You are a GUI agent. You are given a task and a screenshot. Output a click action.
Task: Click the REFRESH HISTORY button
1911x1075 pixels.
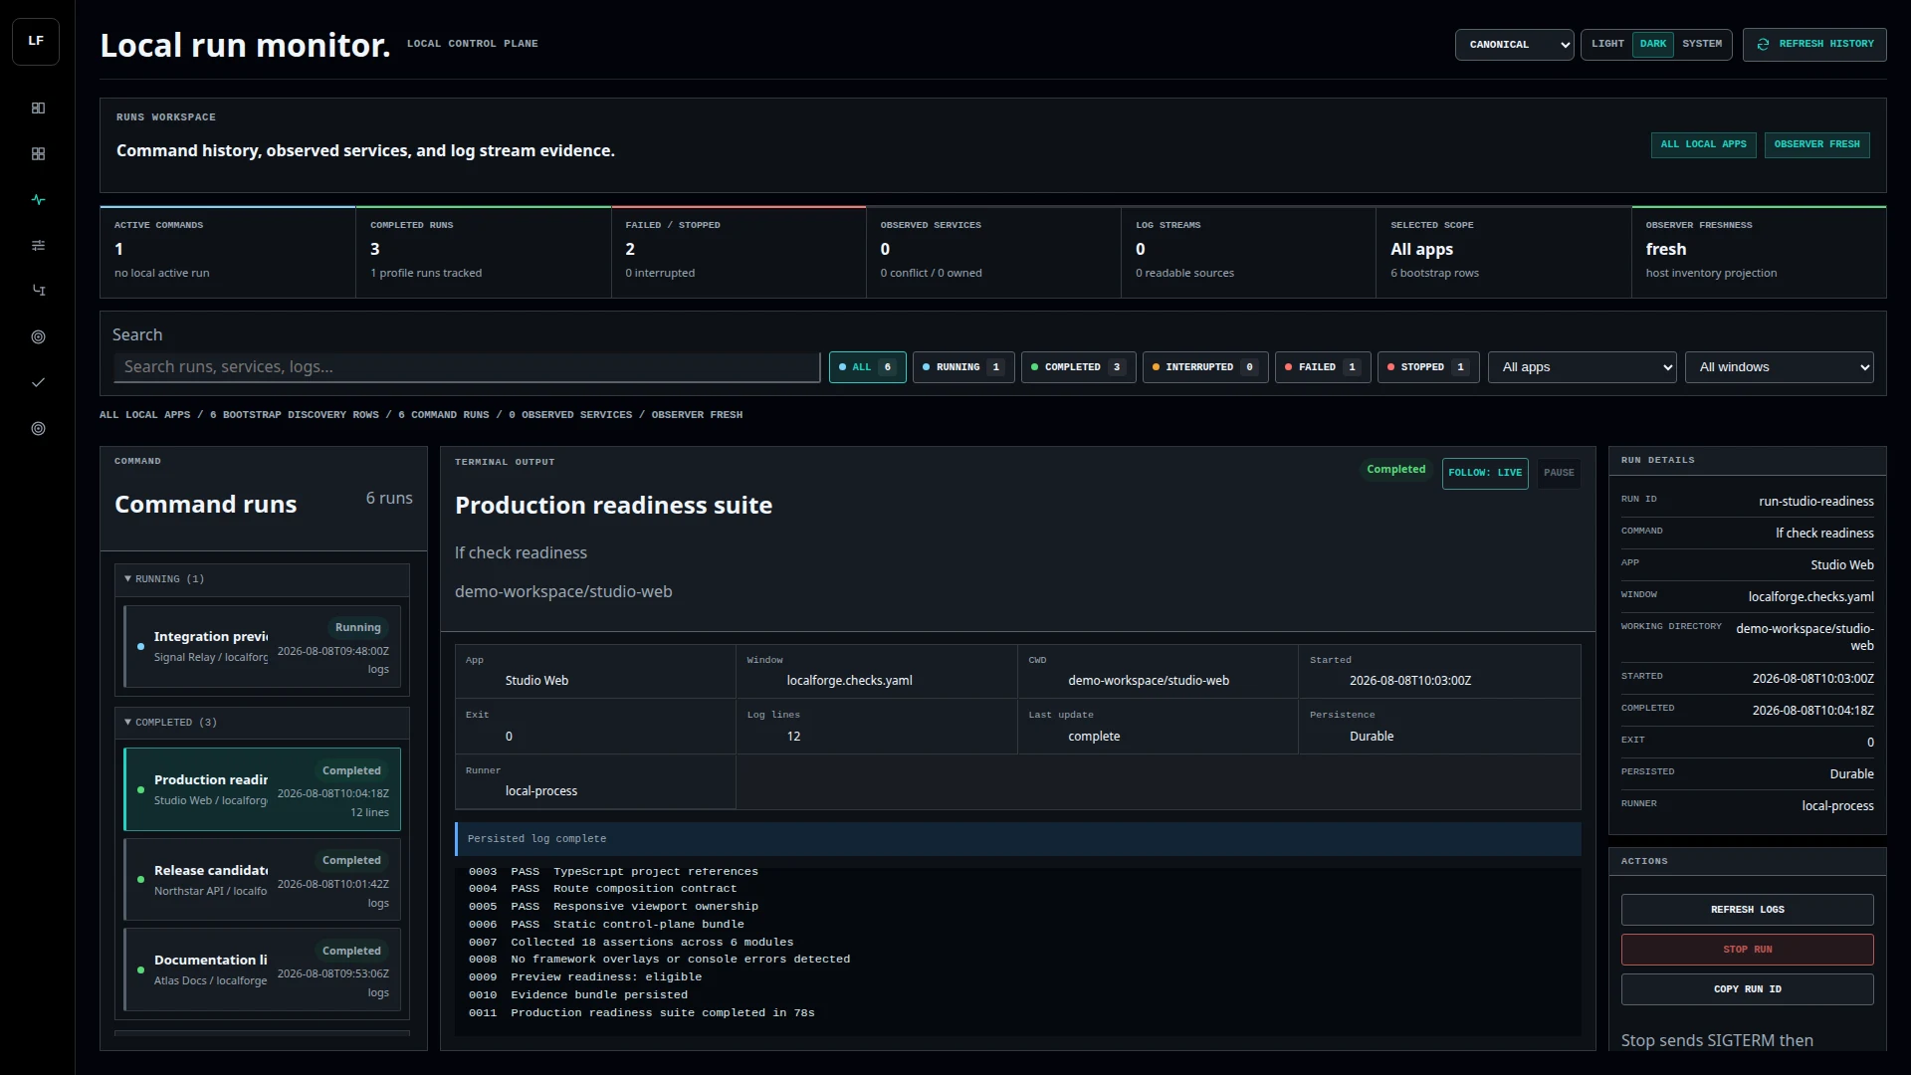click(x=1813, y=45)
